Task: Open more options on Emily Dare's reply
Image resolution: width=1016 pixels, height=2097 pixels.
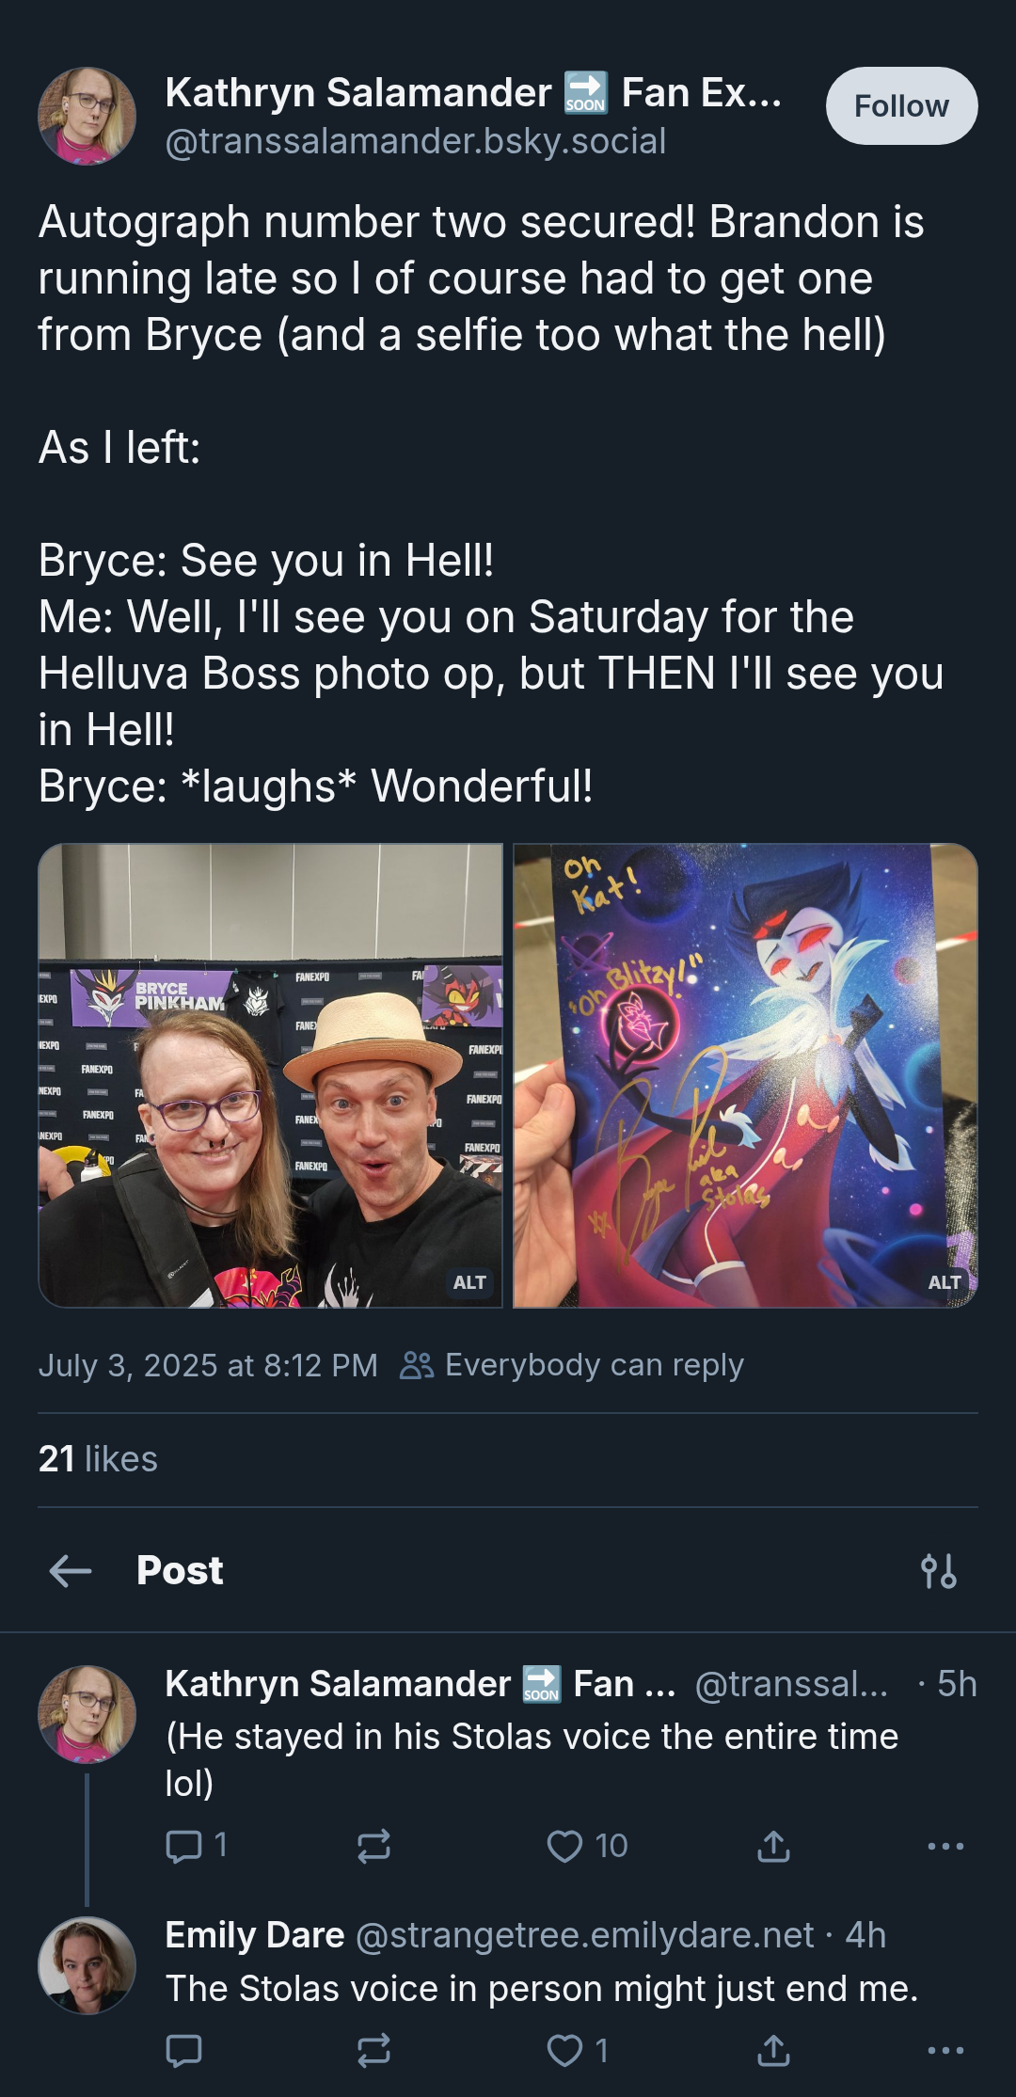Action: (x=945, y=2050)
